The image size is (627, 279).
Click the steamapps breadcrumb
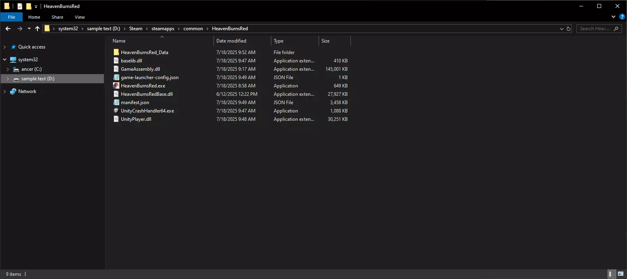[163, 29]
